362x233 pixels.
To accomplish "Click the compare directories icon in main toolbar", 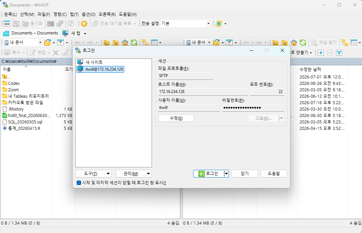I will pos(7,24).
